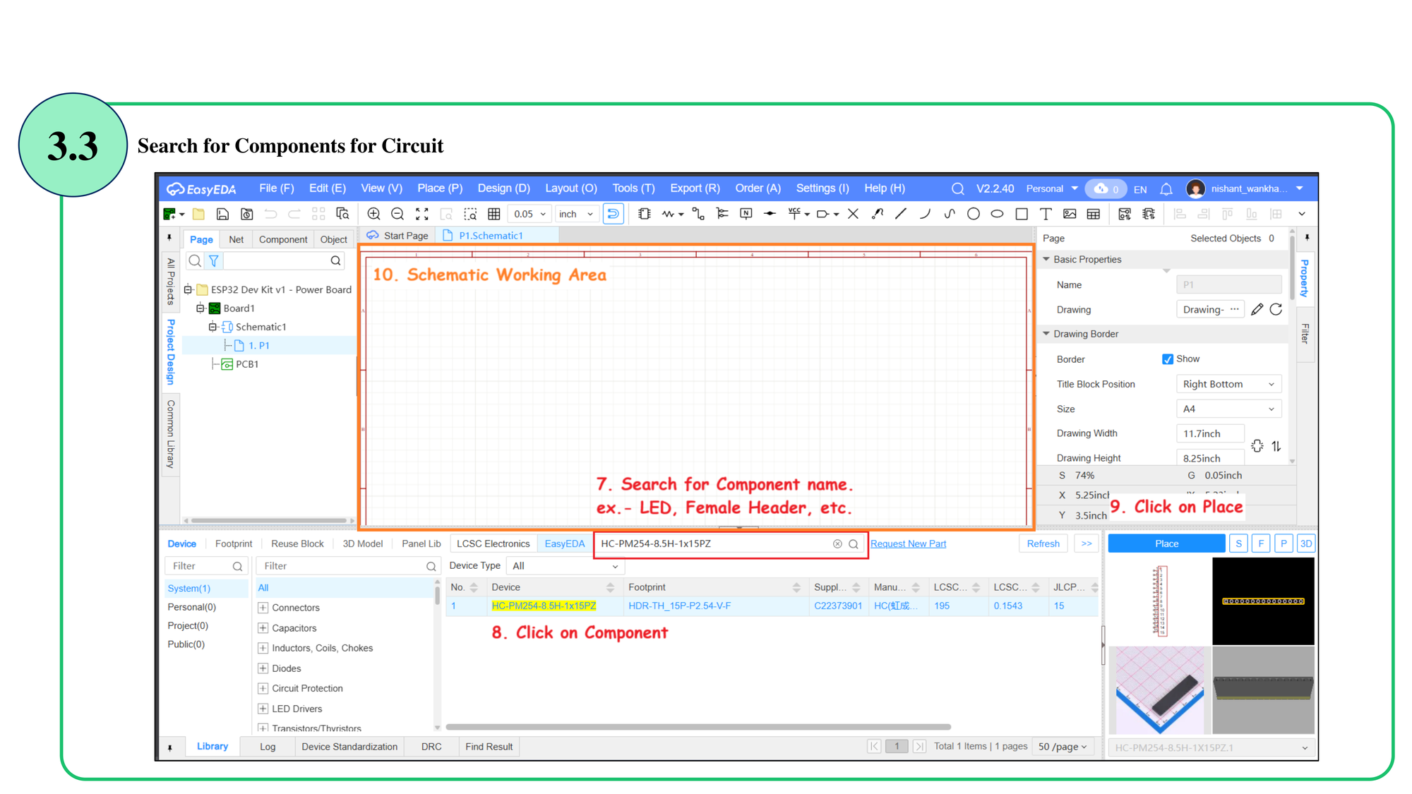This screenshot has height=794, width=1412.
Task: Click the zoom out magnifier icon
Action: [x=397, y=214]
